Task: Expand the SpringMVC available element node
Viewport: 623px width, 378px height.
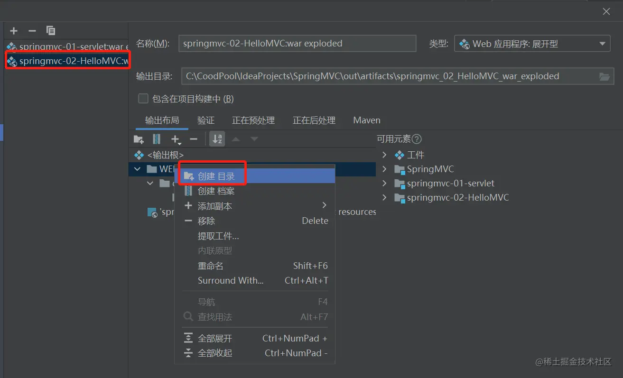Action: point(384,169)
